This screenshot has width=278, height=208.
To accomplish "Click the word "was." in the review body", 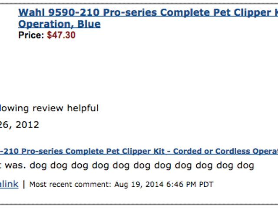I will (x=16, y=166).
